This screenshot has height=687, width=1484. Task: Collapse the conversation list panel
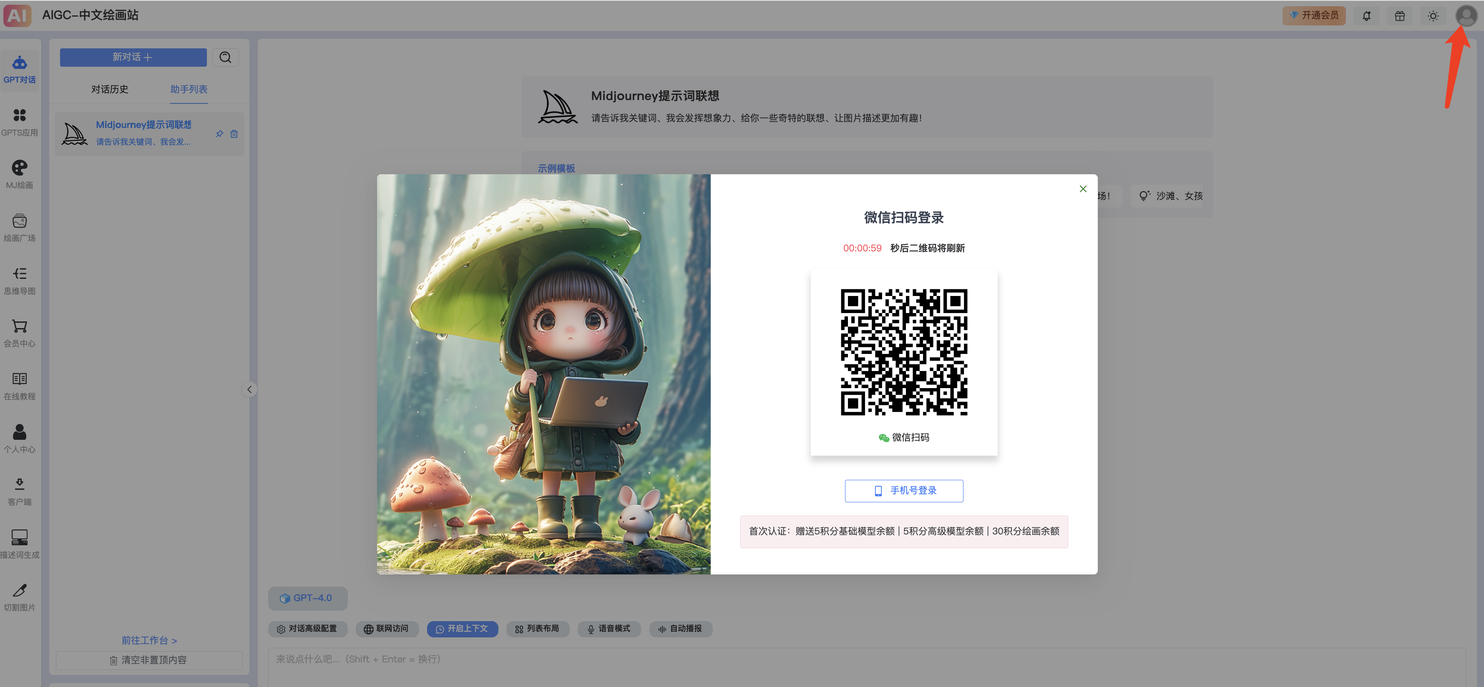pos(249,389)
